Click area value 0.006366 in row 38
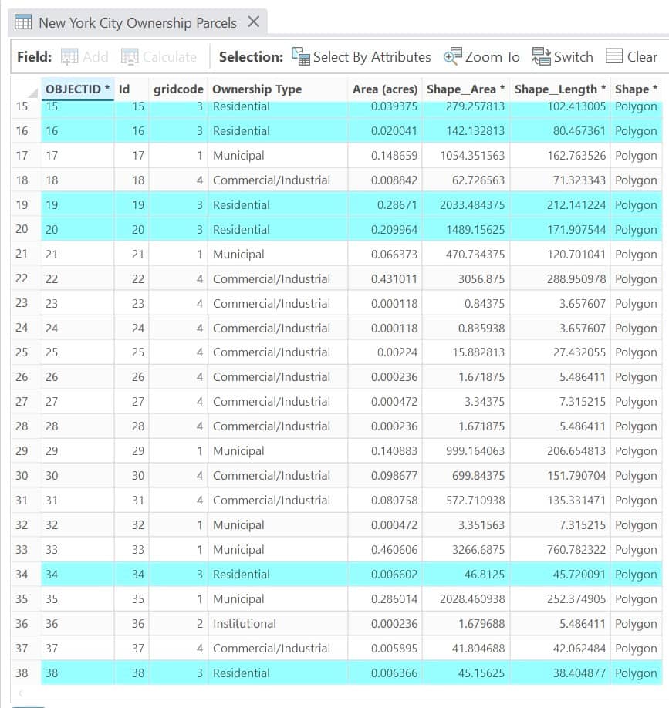This screenshot has width=669, height=708. (x=385, y=673)
